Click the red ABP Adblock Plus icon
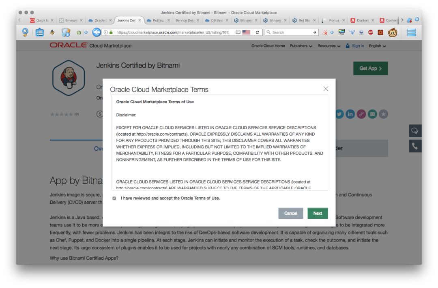The image size is (438, 288). click(371, 32)
